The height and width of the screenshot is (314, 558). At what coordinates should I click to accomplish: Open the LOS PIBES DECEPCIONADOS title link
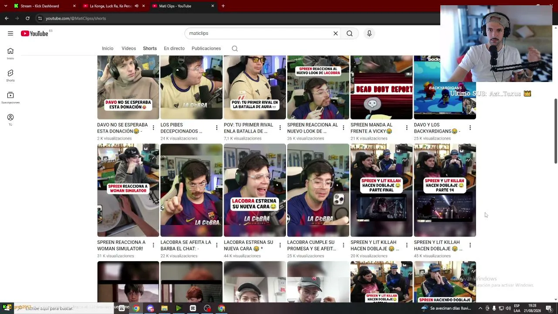tap(181, 128)
